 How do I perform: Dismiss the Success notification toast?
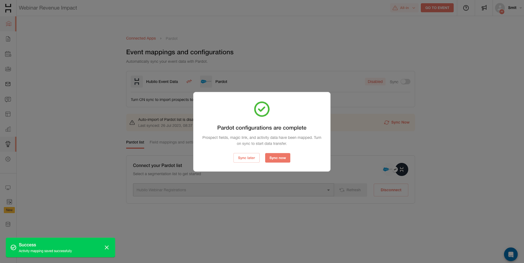[x=106, y=247]
